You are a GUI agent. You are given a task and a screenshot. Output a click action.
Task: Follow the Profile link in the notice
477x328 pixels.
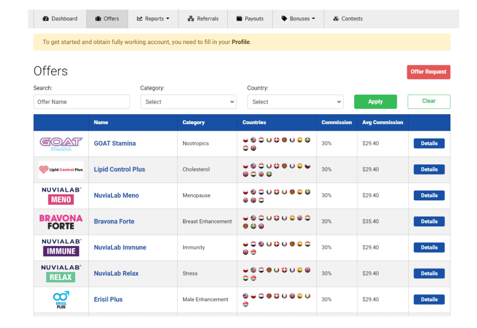click(241, 42)
